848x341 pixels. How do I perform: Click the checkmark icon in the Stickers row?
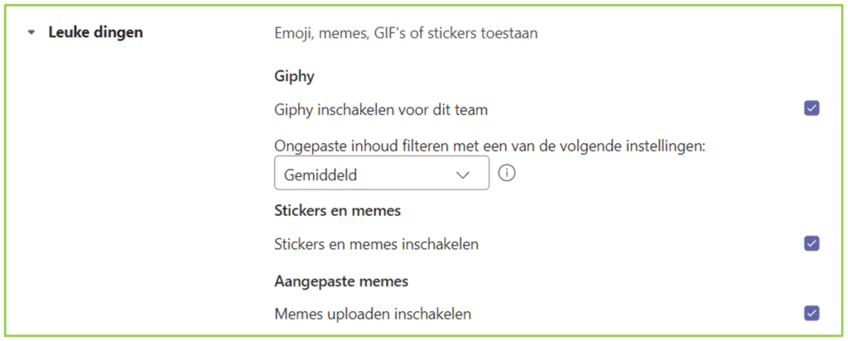coord(812,243)
